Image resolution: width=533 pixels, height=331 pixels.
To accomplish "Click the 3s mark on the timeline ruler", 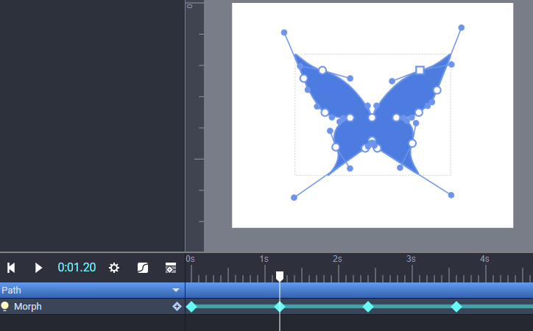I will pyautogui.click(x=412, y=259).
